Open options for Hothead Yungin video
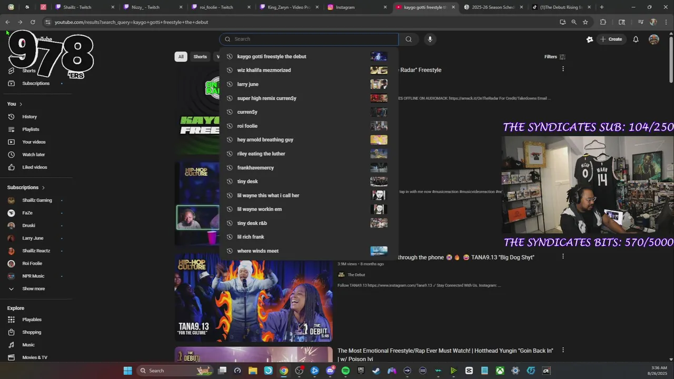The height and width of the screenshot is (379, 674). 563,350
